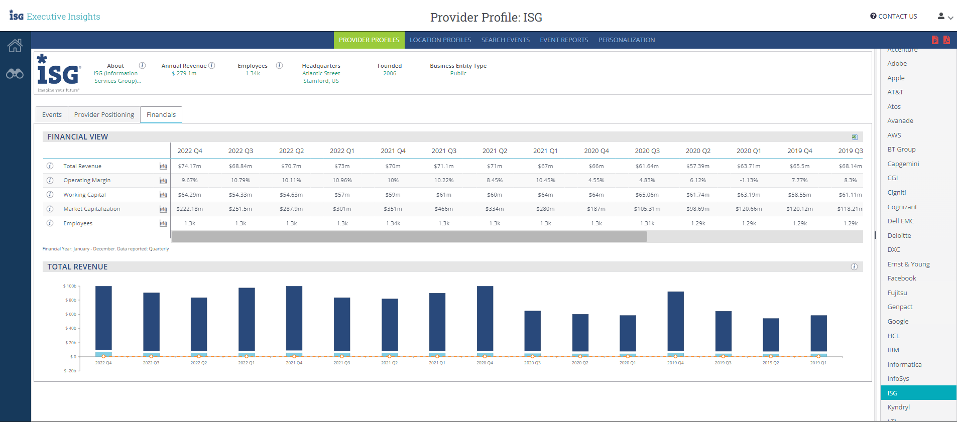Click info icon for Operating Margin row
Image resolution: width=957 pixels, height=422 pixels.
50,180
